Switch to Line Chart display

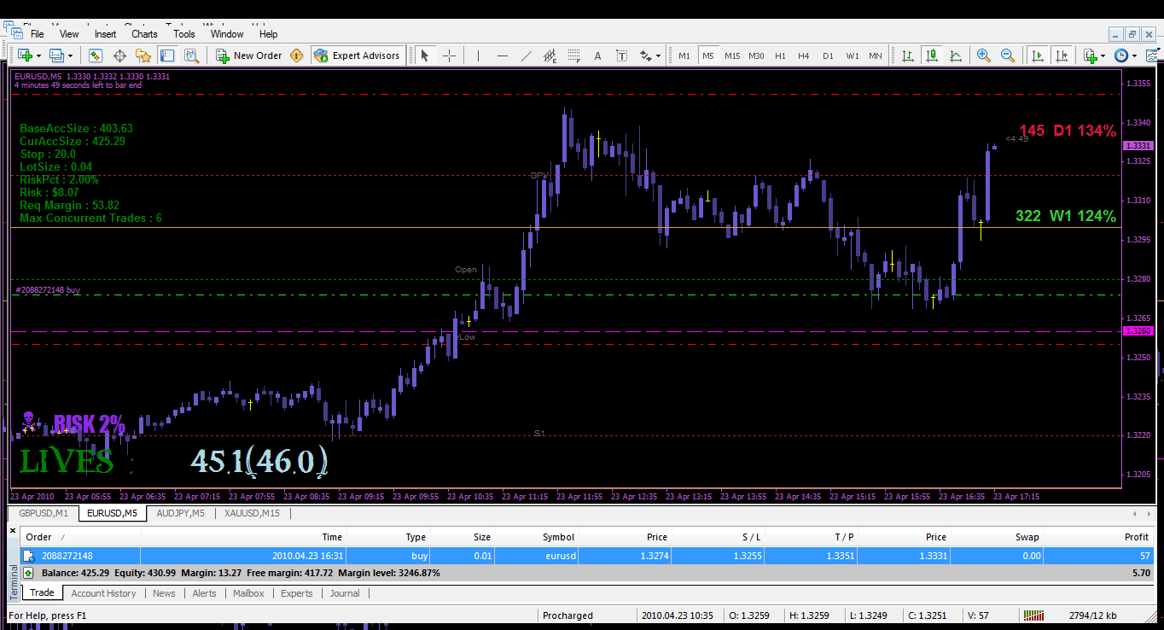pyautogui.click(x=956, y=55)
